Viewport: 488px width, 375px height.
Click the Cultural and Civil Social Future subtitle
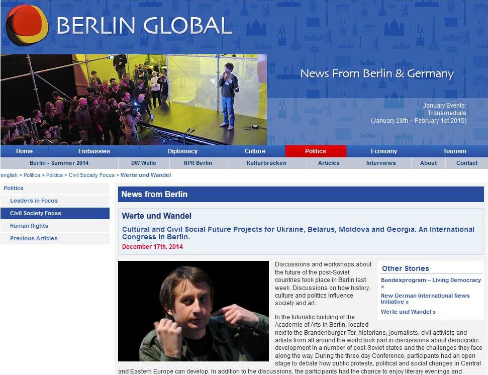click(298, 233)
